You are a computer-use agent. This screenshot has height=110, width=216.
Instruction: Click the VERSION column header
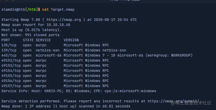[x=71, y=40]
